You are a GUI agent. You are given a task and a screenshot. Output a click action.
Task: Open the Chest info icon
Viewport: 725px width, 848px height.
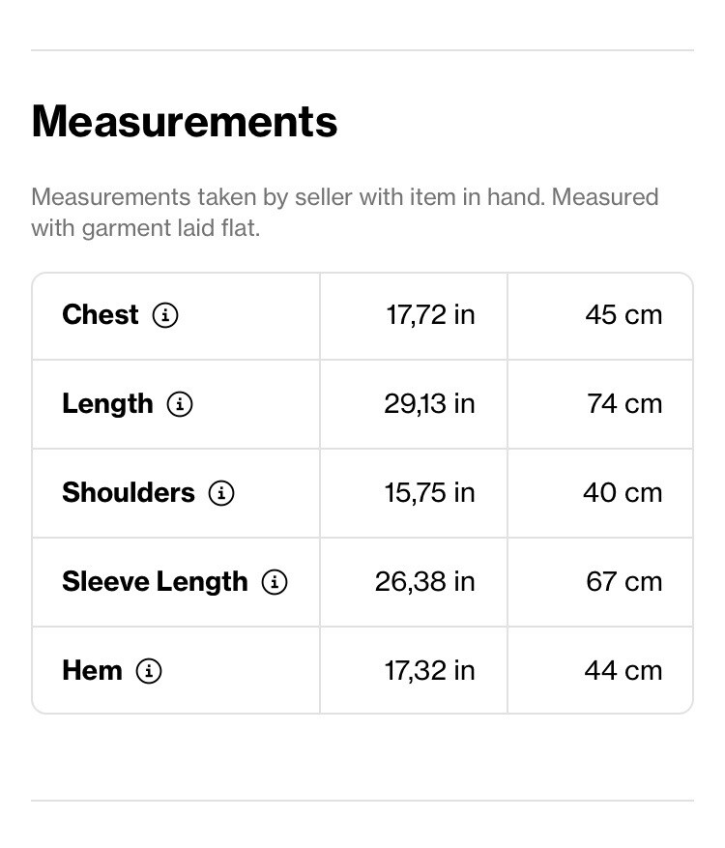tap(165, 315)
